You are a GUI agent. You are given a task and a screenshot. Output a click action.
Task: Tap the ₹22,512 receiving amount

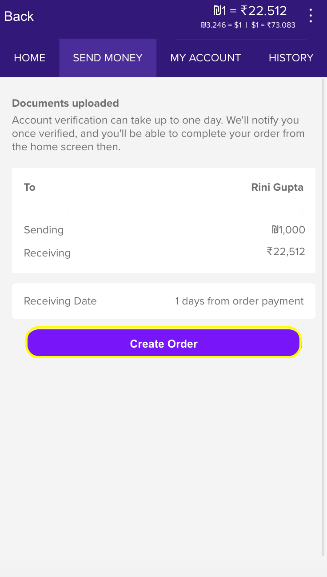tap(286, 252)
